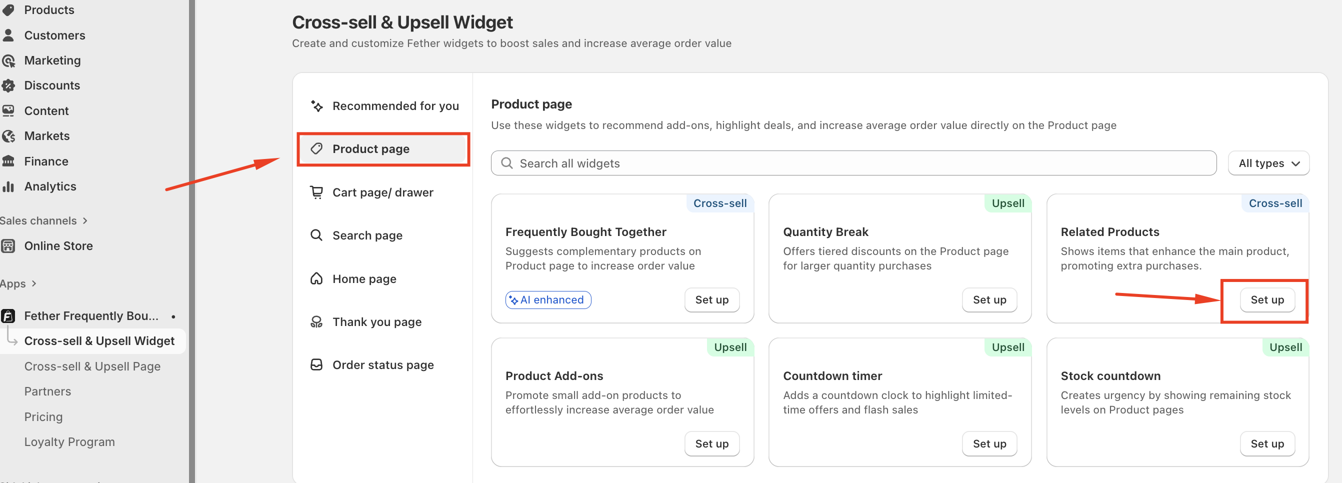Click the Online Store icon
Viewport: 1342px width, 483px height.
coord(8,246)
